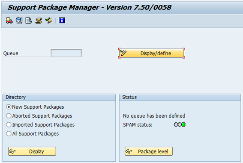Click the Queue label
Screen dimensions: 243x163
pyautogui.click(x=11, y=53)
